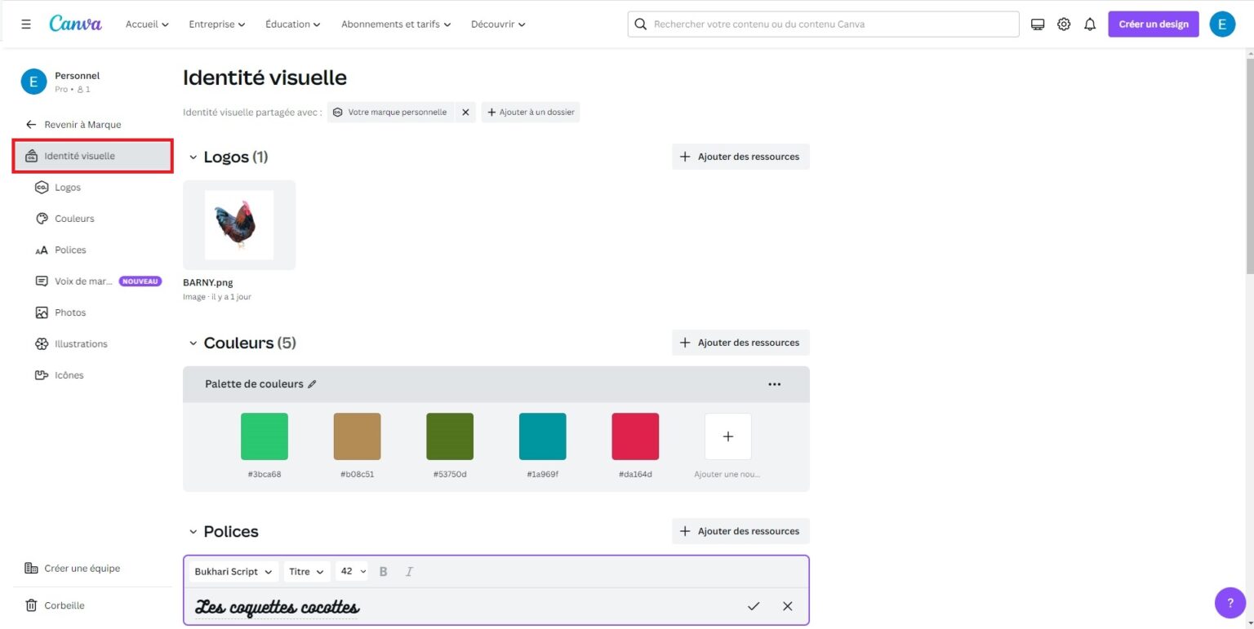The width and height of the screenshot is (1254, 629).
Task: Select the #da164d red color swatch
Action: 635,435
